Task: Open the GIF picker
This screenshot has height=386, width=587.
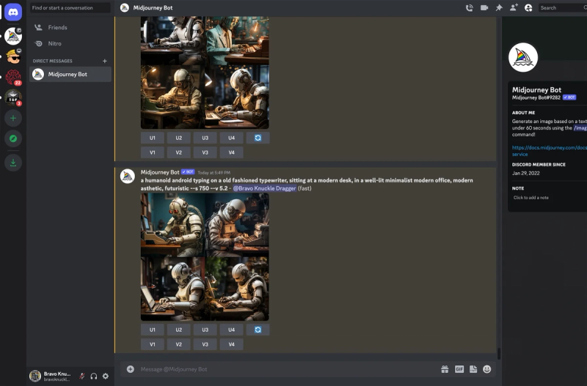Action: click(459, 369)
